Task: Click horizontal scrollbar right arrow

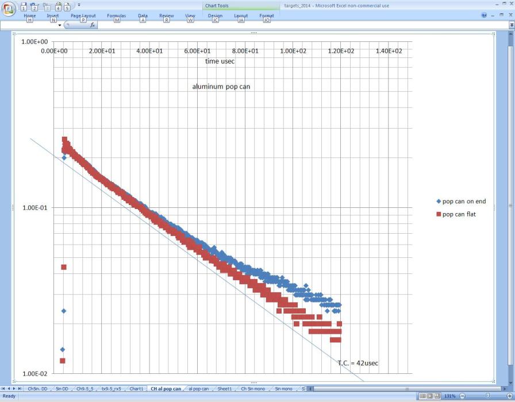Action: (x=505, y=389)
